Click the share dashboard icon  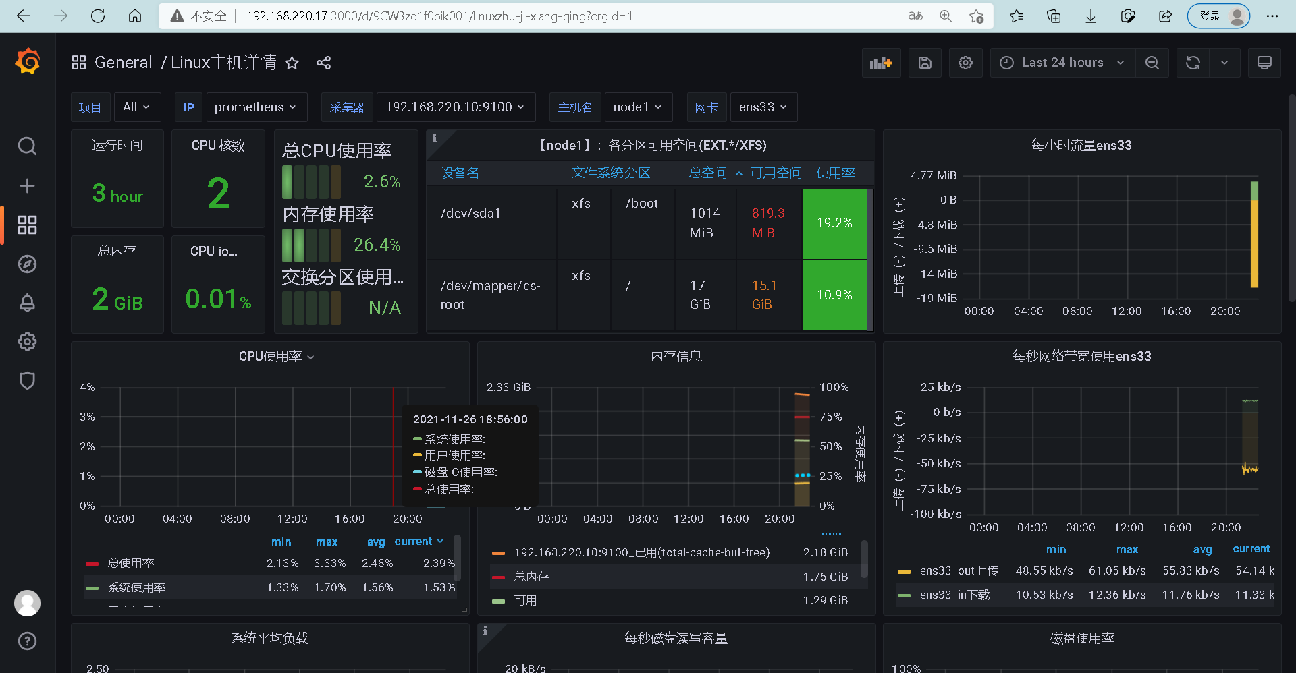(x=323, y=63)
